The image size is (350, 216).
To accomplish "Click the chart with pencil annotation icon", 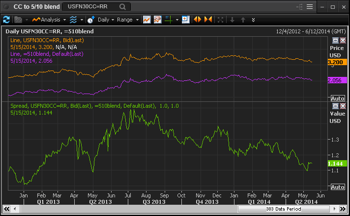I will point(157,20).
